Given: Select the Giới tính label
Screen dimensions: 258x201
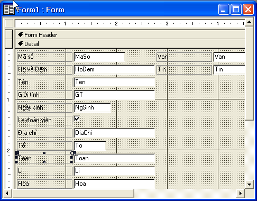Looking at the screenshot, I should click(x=44, y=95).
